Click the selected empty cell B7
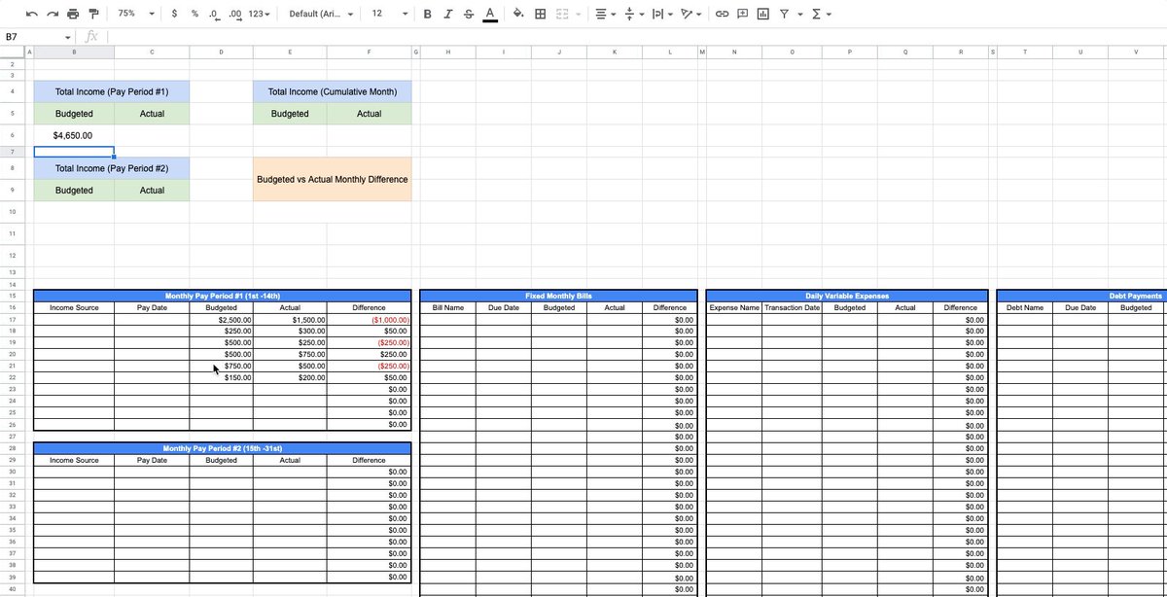Viewport: 1167px width, 597px height. [74, 153]
